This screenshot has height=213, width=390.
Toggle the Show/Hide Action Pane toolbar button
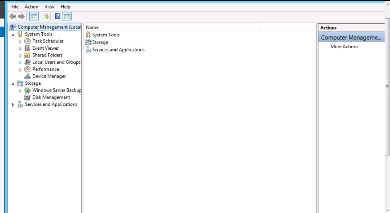[x=67, y=17]
